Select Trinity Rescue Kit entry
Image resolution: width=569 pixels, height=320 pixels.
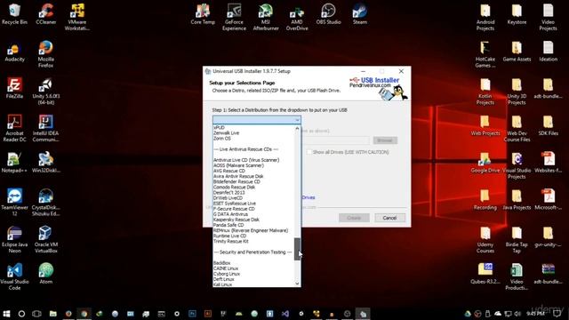231,241
